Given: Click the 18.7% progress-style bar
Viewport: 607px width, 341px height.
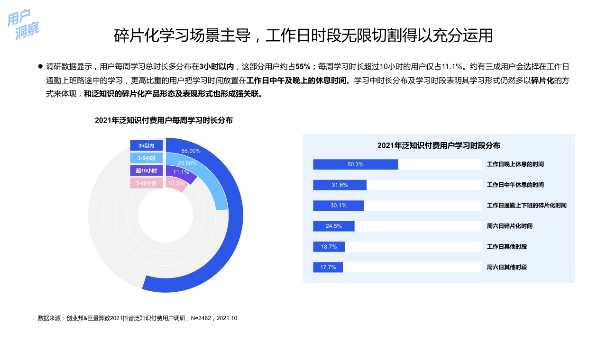Looking at the screenshot, I should 328,246.
